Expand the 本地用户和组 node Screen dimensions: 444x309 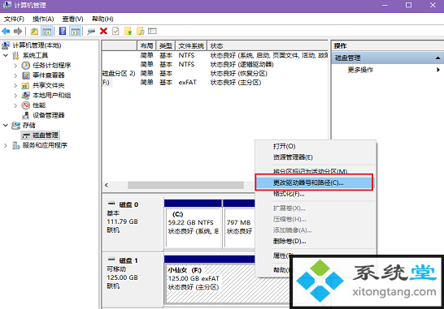point(15,96)
